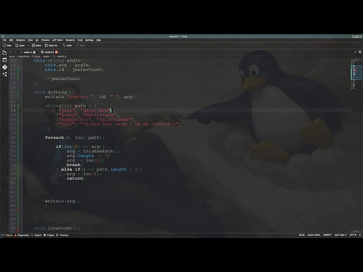Click the Save toolbar button
363x272 pixels.
pyautogui.click(x=36, y=45)
